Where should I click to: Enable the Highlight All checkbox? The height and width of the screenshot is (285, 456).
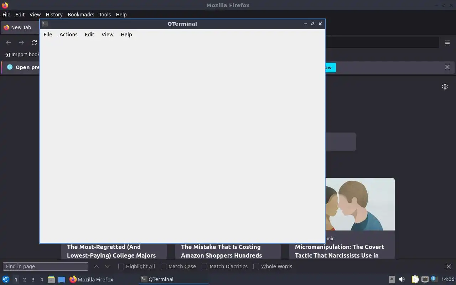pyautogui.click(x=121, y=266)
